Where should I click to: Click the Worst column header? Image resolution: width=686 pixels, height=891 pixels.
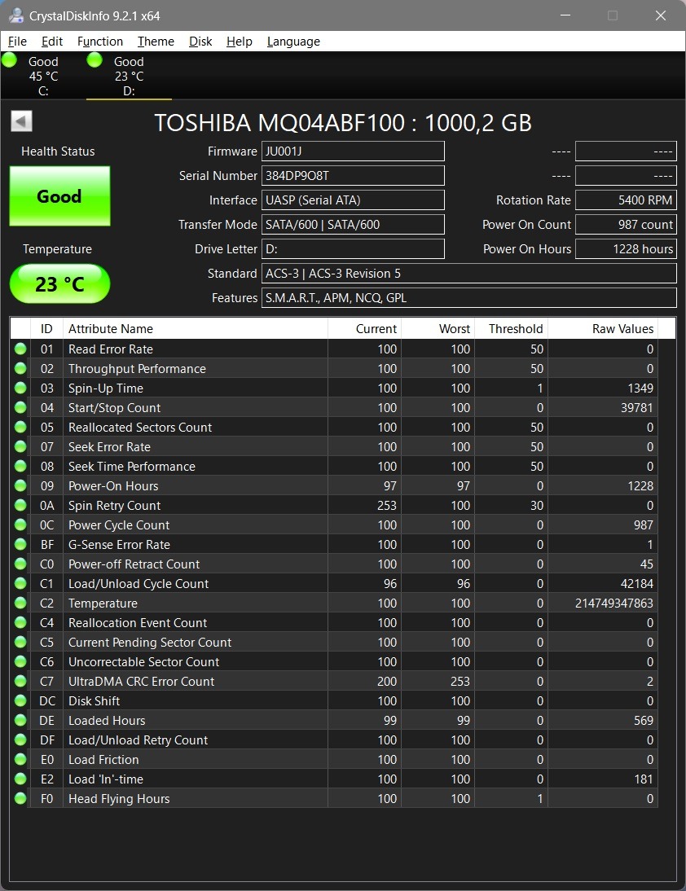click(438, 328)
